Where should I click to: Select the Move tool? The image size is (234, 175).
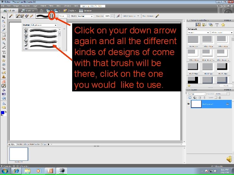tap(4, 17)
